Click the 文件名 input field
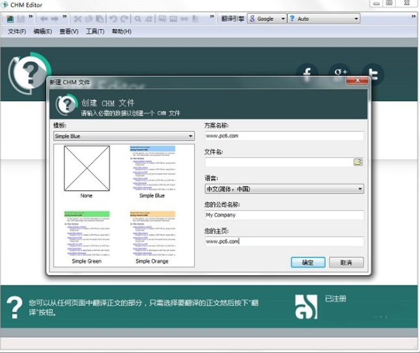The height and width of the screenshot is (353, 420). 278,162
